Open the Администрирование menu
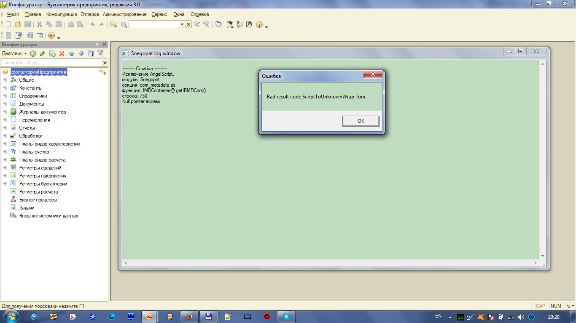Image resolution: width=576 pixels, height=323 pixels. pyautogui.click(x=124, y=14)
